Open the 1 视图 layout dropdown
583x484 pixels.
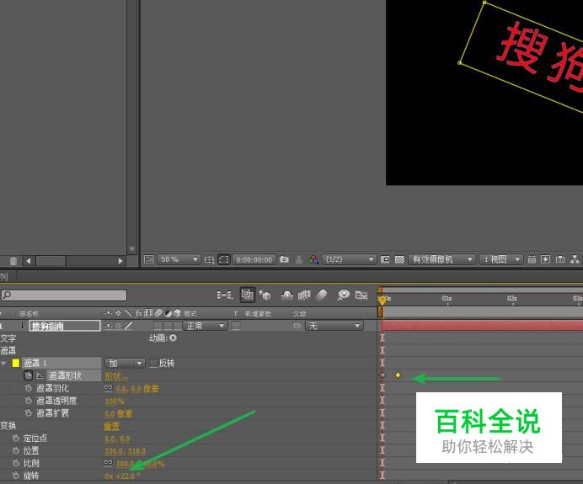pos(500,259)
